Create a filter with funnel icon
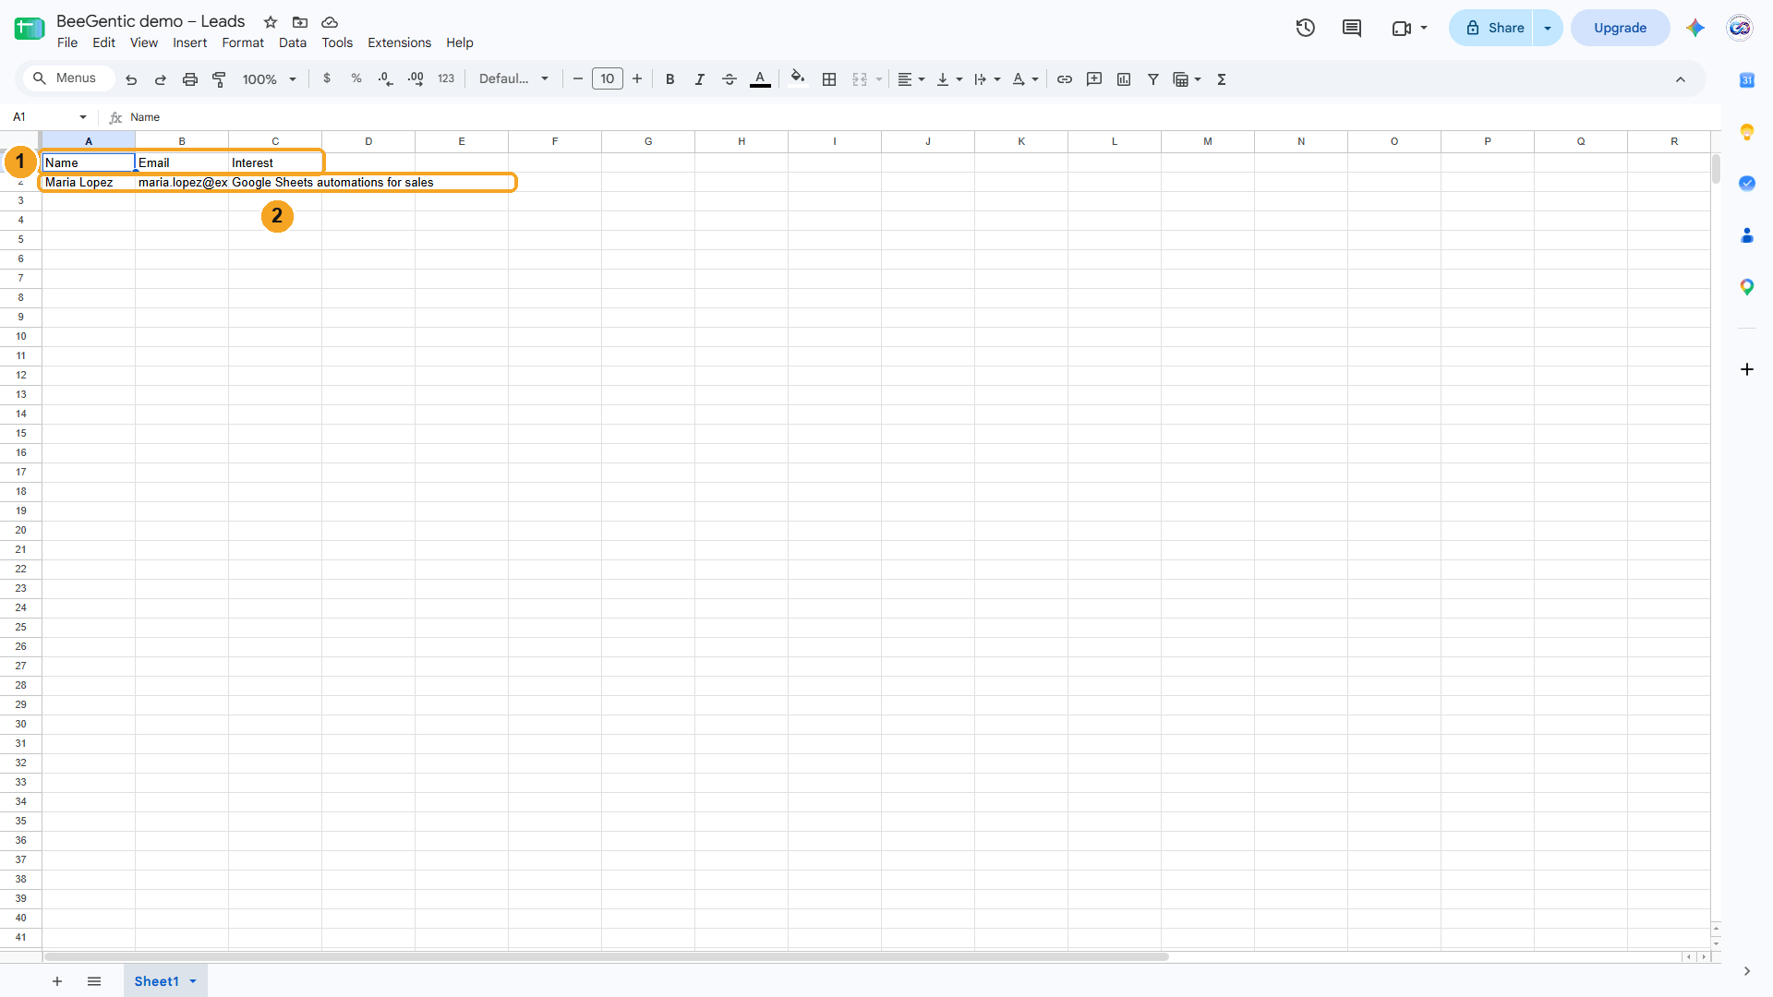This screenshot has width=1773, height=997. (x=1153, y=79)
